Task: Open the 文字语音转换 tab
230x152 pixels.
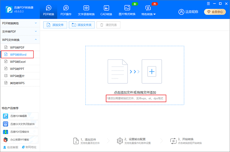Action: [86, 10]
